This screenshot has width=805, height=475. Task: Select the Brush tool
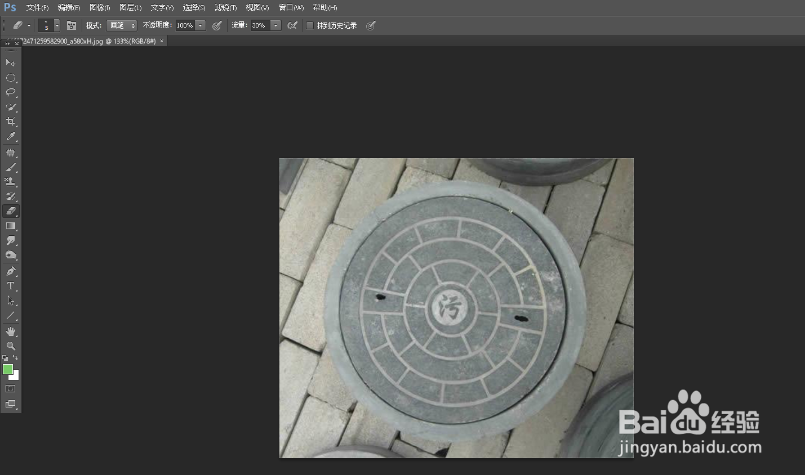click(11, 167)
